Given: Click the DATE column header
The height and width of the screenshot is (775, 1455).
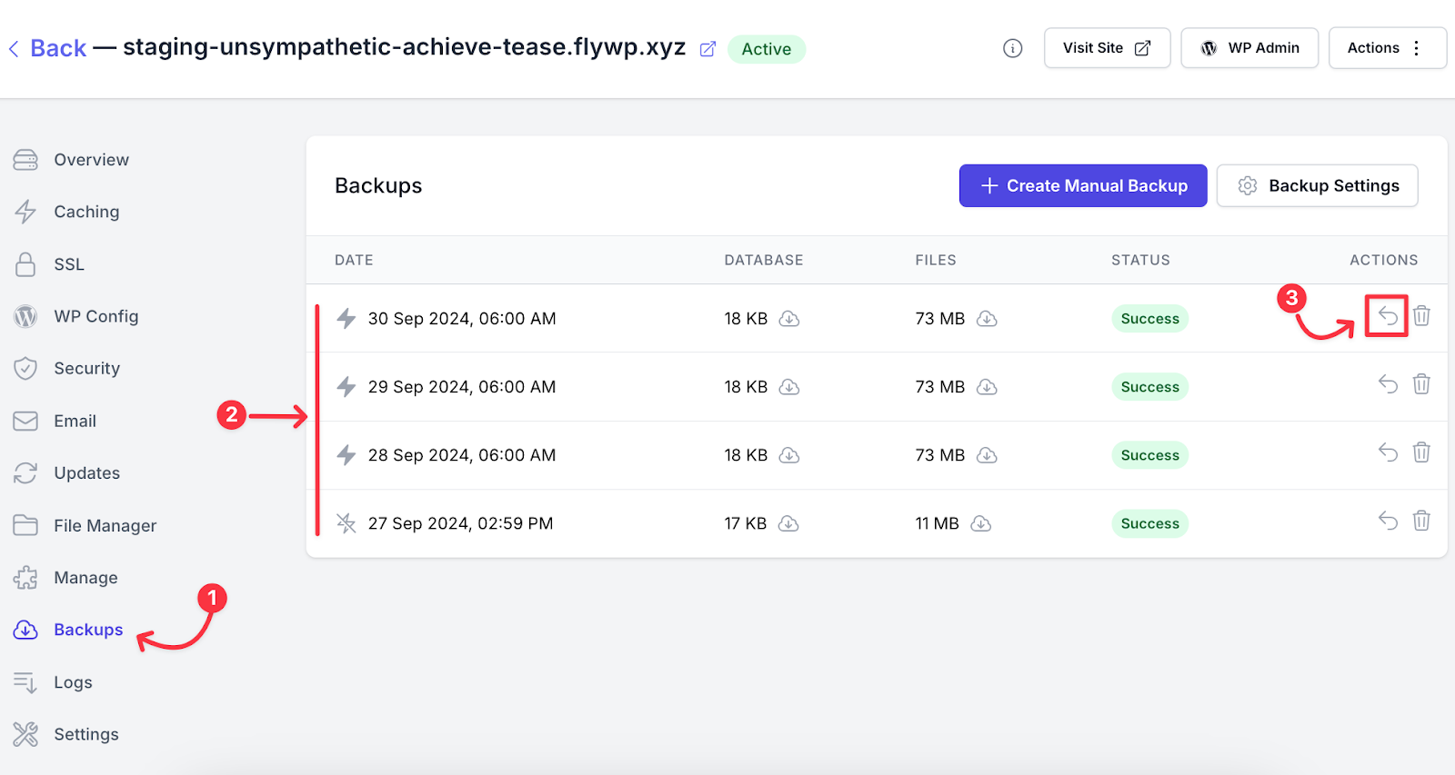Looking at the screenshot, I should click(354, 260).
